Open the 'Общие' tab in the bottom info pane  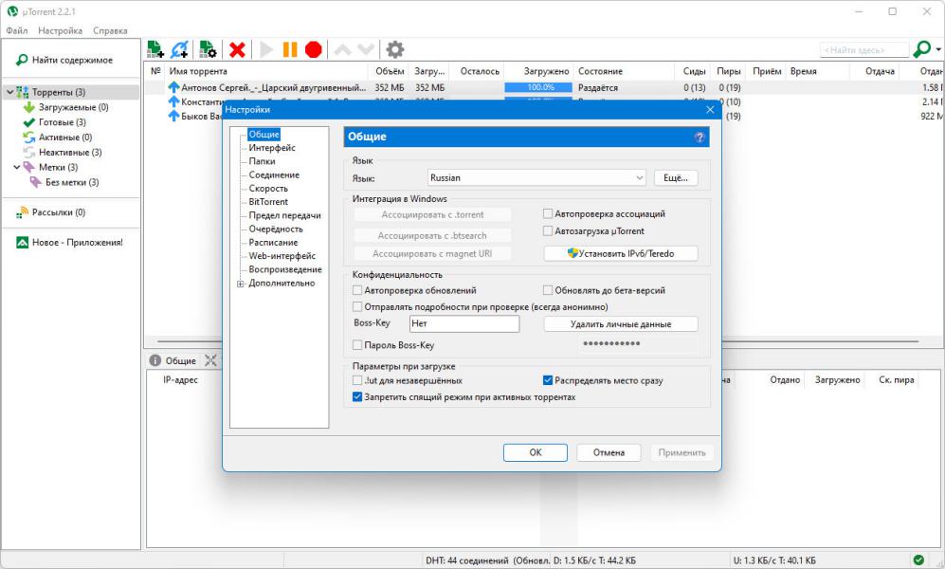pos(173,360)
